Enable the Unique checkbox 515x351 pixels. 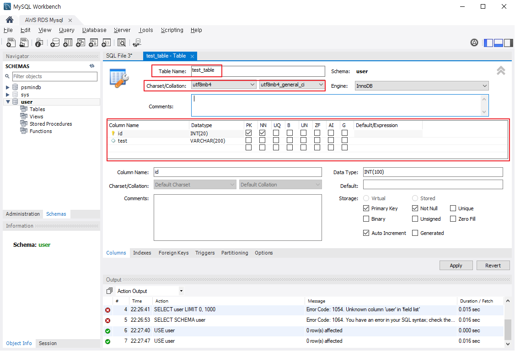click(453, 208)
